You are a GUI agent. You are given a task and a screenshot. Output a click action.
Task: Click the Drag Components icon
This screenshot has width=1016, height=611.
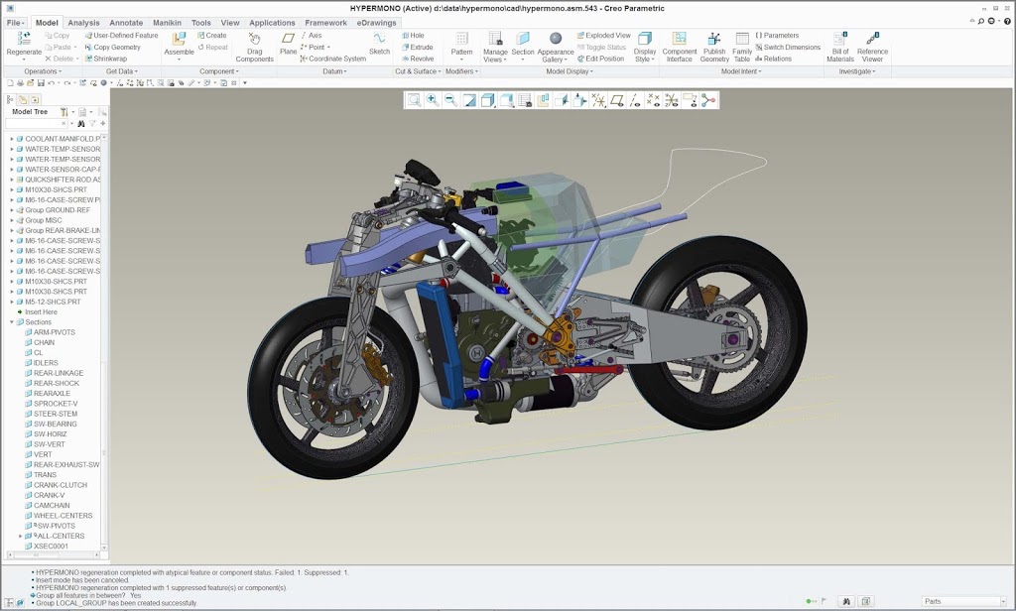tap(254, 40)
